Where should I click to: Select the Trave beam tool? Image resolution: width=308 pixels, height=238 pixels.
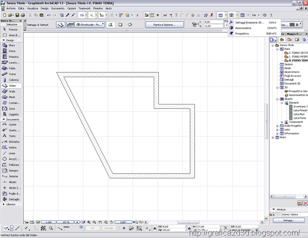(x=11, y=74)
